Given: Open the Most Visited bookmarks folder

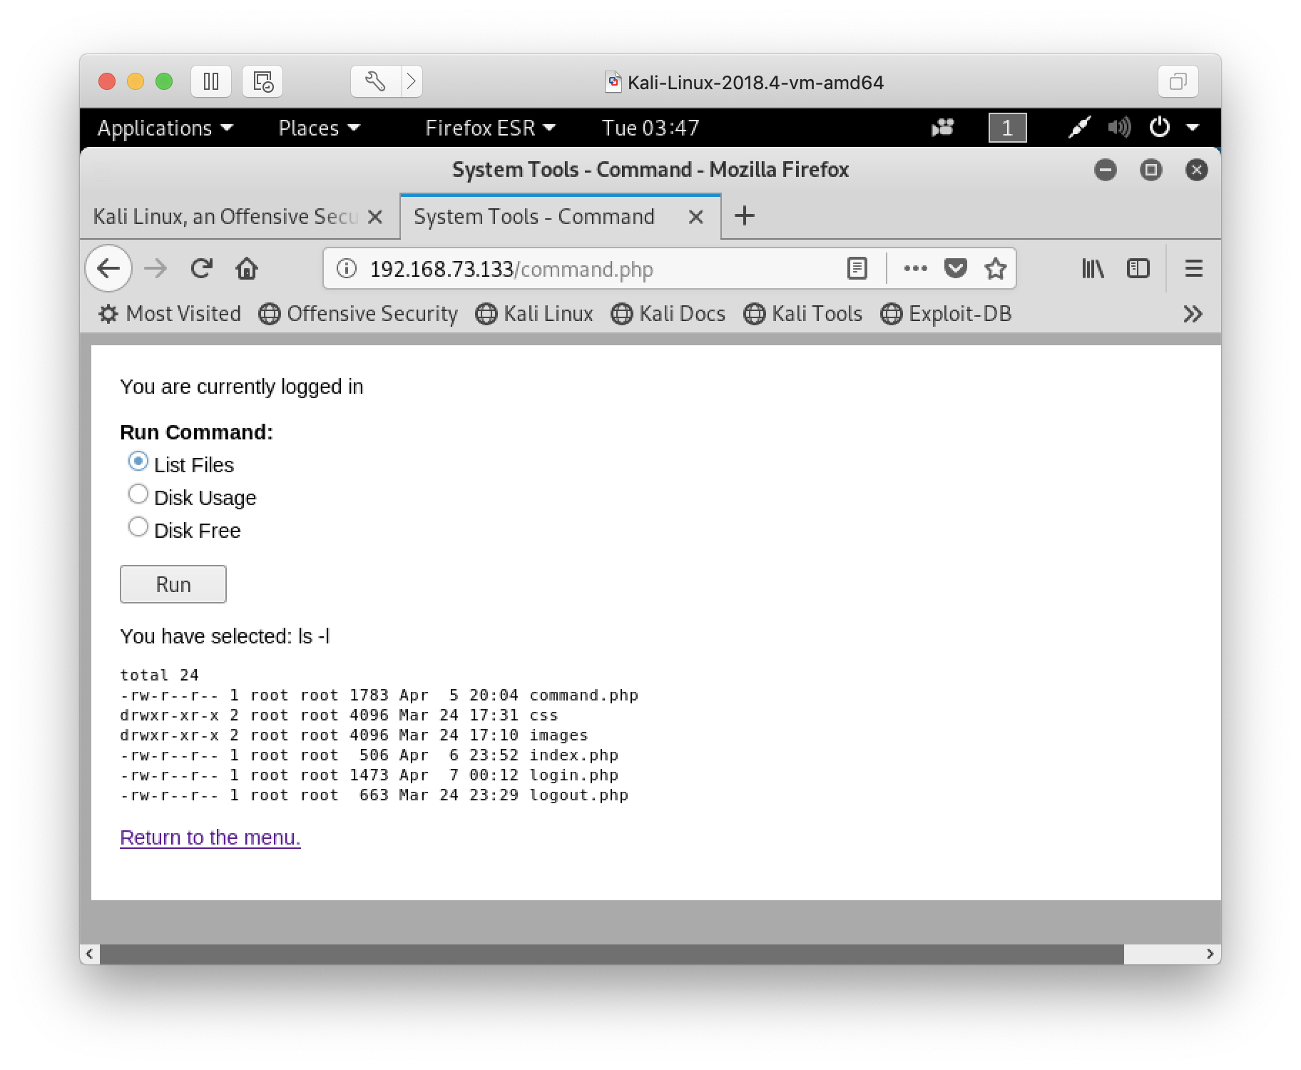Looking at the screenshot, I should click(x=170, y=314).
